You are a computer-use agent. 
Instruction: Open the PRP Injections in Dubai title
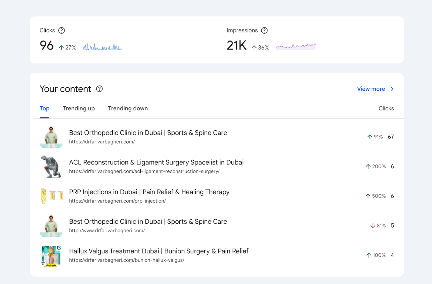[149, 192]
